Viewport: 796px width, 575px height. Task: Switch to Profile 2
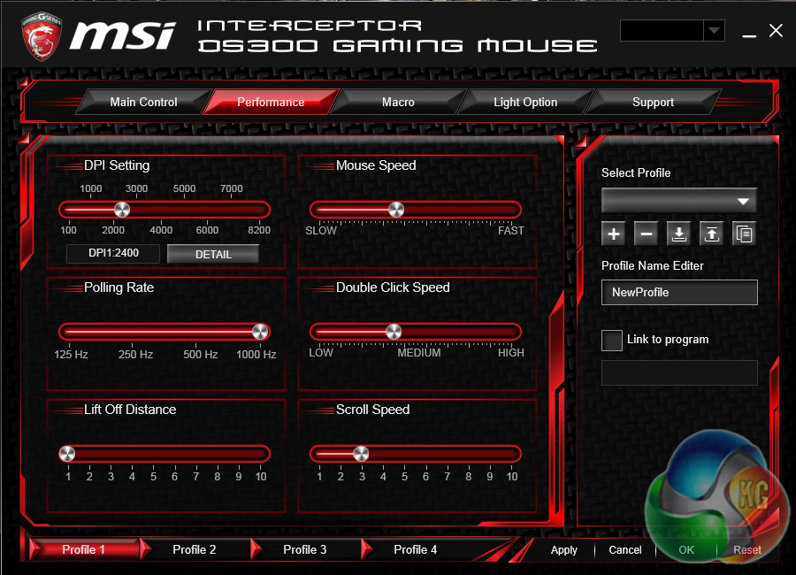(195, 549)
